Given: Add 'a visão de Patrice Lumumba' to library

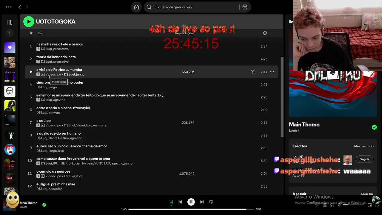Looking at the screenshot, I should (252, 72).
